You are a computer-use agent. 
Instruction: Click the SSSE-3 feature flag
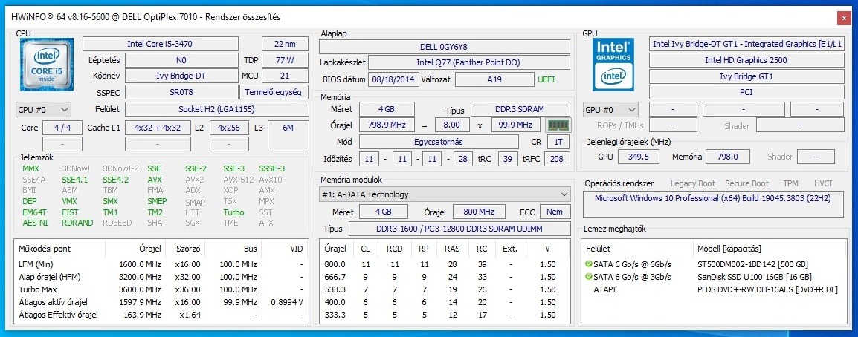pos(272,168)
